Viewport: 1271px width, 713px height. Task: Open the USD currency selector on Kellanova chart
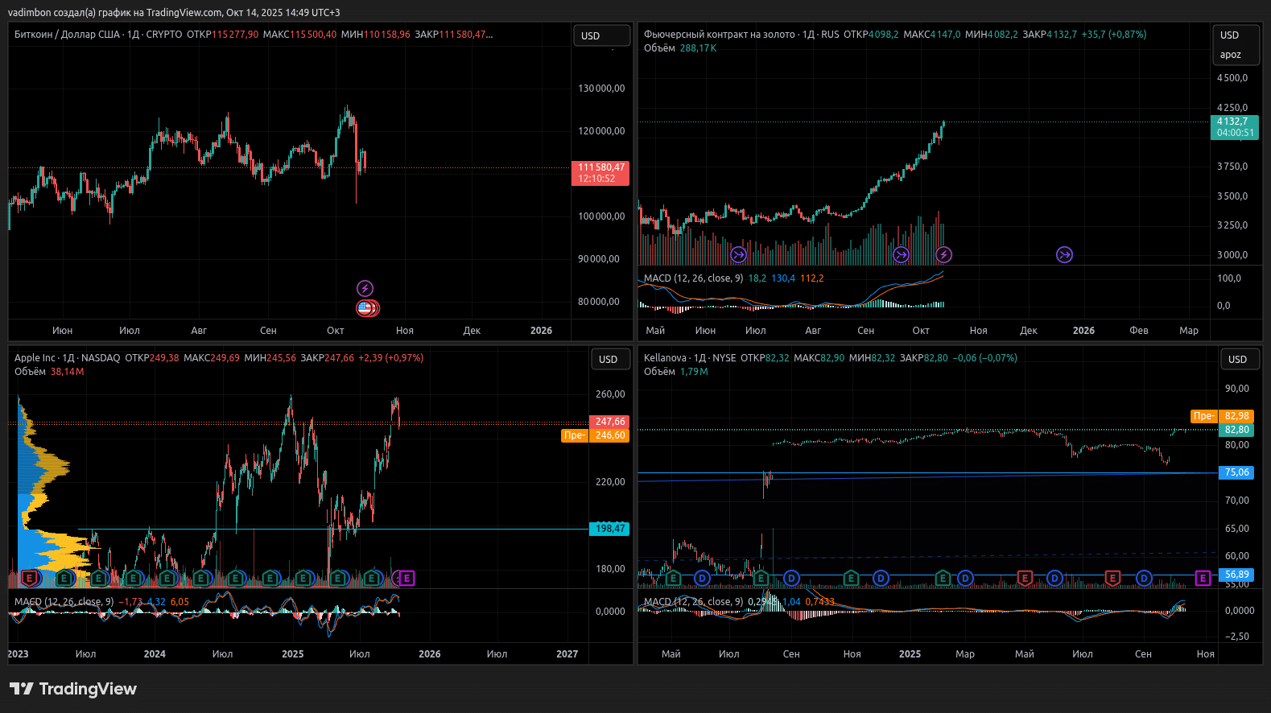click(1237, 360)
